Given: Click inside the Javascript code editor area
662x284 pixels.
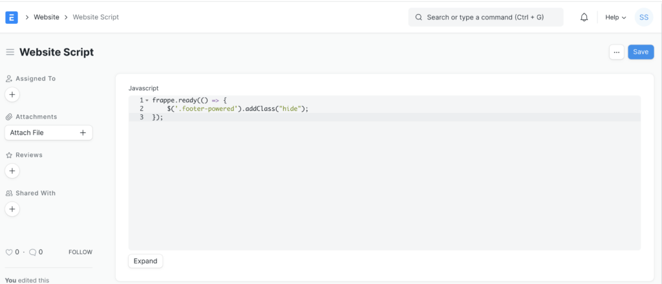Looking at the screenshot, I should [x=384, y=173].
